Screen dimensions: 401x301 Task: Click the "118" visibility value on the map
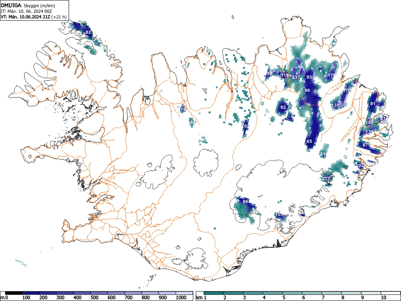(285, 75)
